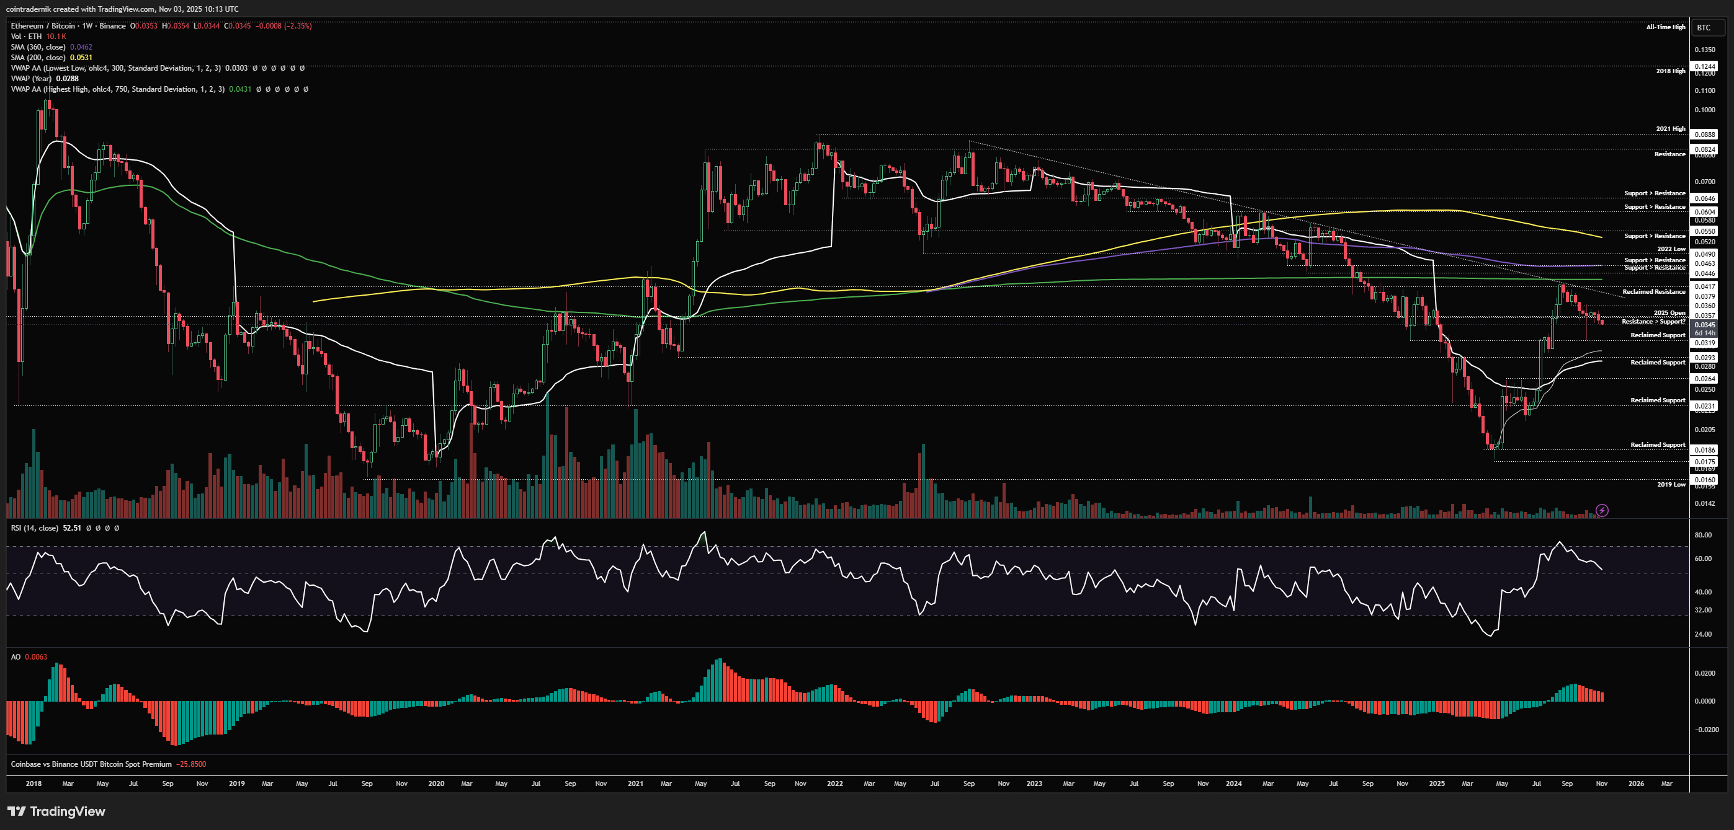Click the 0.0186 price level tag
The image size is (1734, 830).
pyautogui.click(x=1704, y=450)
